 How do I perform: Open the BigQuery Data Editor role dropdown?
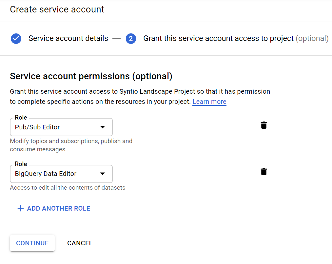[61, 174]
